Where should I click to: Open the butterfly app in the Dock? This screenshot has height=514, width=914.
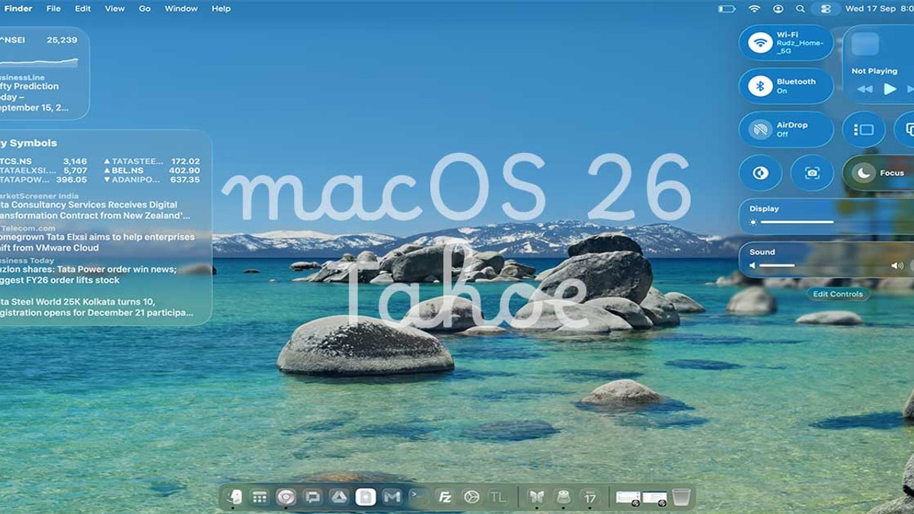tap(537, 497)
